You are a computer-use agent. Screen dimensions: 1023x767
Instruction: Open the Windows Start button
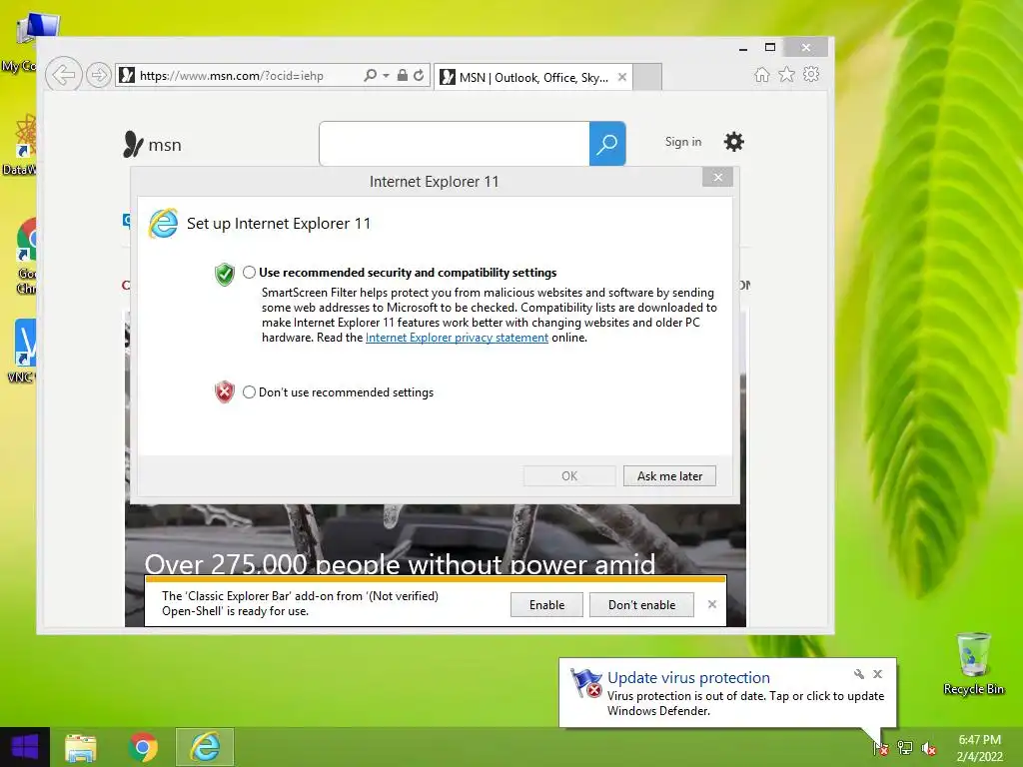(x=25, y=747)
